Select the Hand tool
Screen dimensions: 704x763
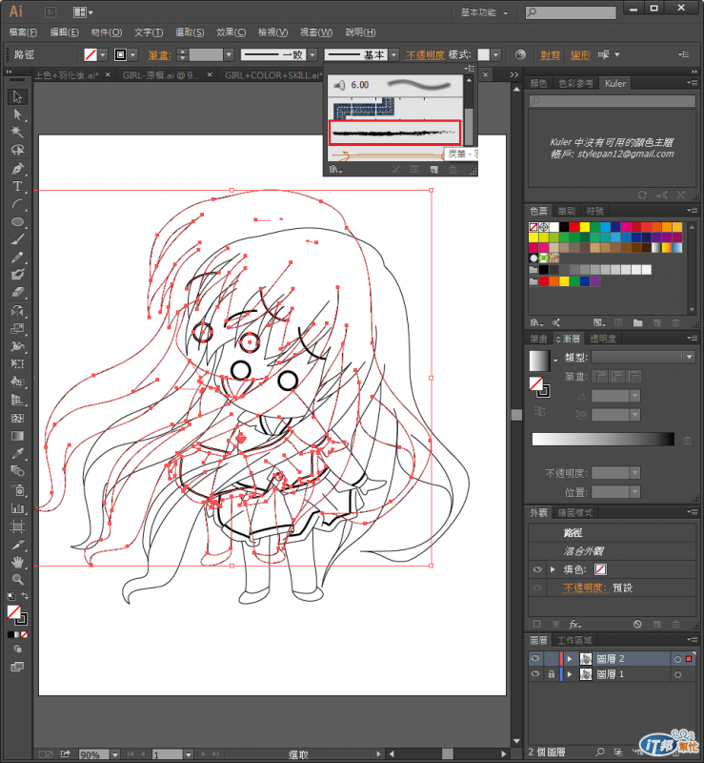point(17,562)
